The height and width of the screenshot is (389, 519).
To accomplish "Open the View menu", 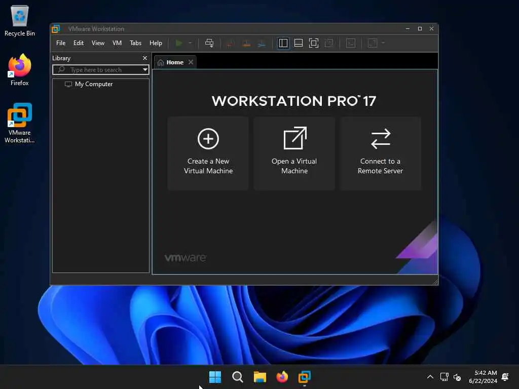I will 98,43.
